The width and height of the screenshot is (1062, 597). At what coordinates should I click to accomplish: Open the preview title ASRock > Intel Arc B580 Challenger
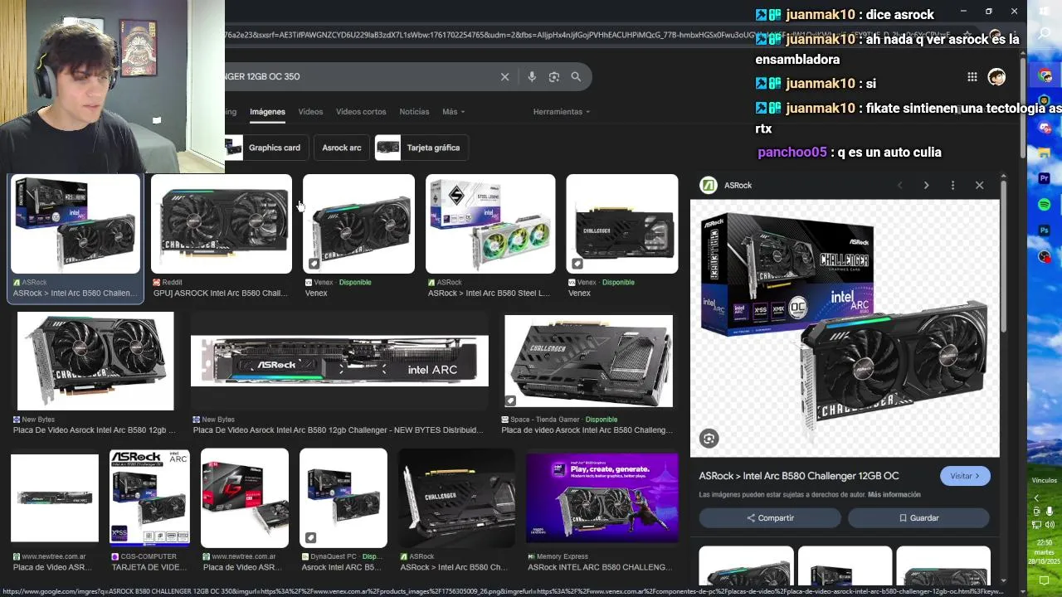tap(799, 476)
